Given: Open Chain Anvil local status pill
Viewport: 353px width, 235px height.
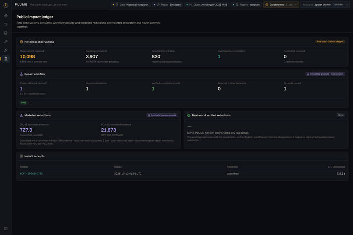Looking at the screenshot, I should (x=207, y=5).
